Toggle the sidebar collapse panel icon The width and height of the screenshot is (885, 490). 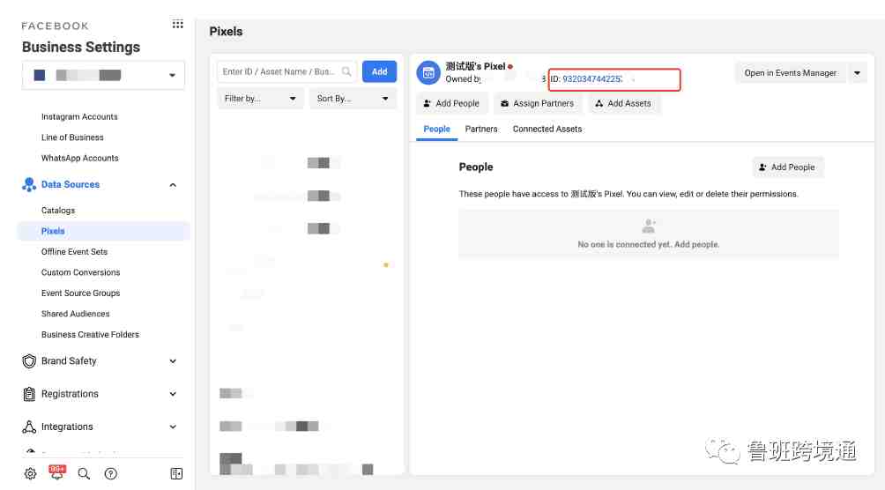click(x=176, y=473)
